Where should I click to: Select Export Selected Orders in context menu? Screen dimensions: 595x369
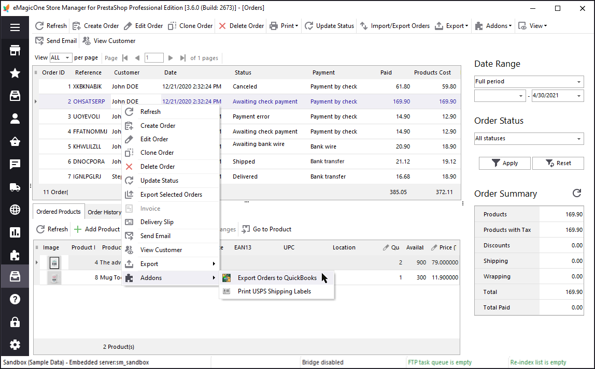point(171,195)
